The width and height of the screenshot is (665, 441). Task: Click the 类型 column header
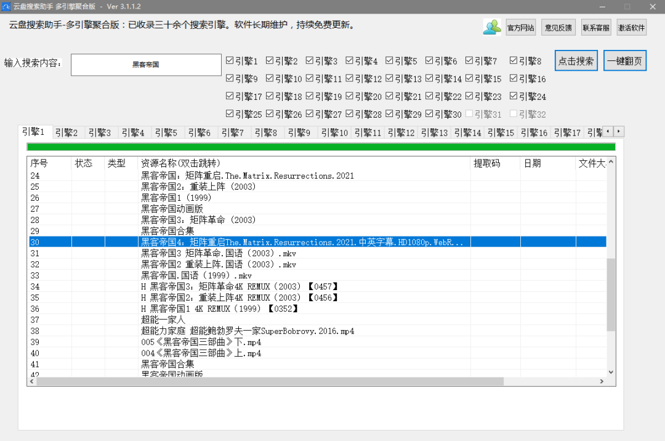[x=121, y=163]
